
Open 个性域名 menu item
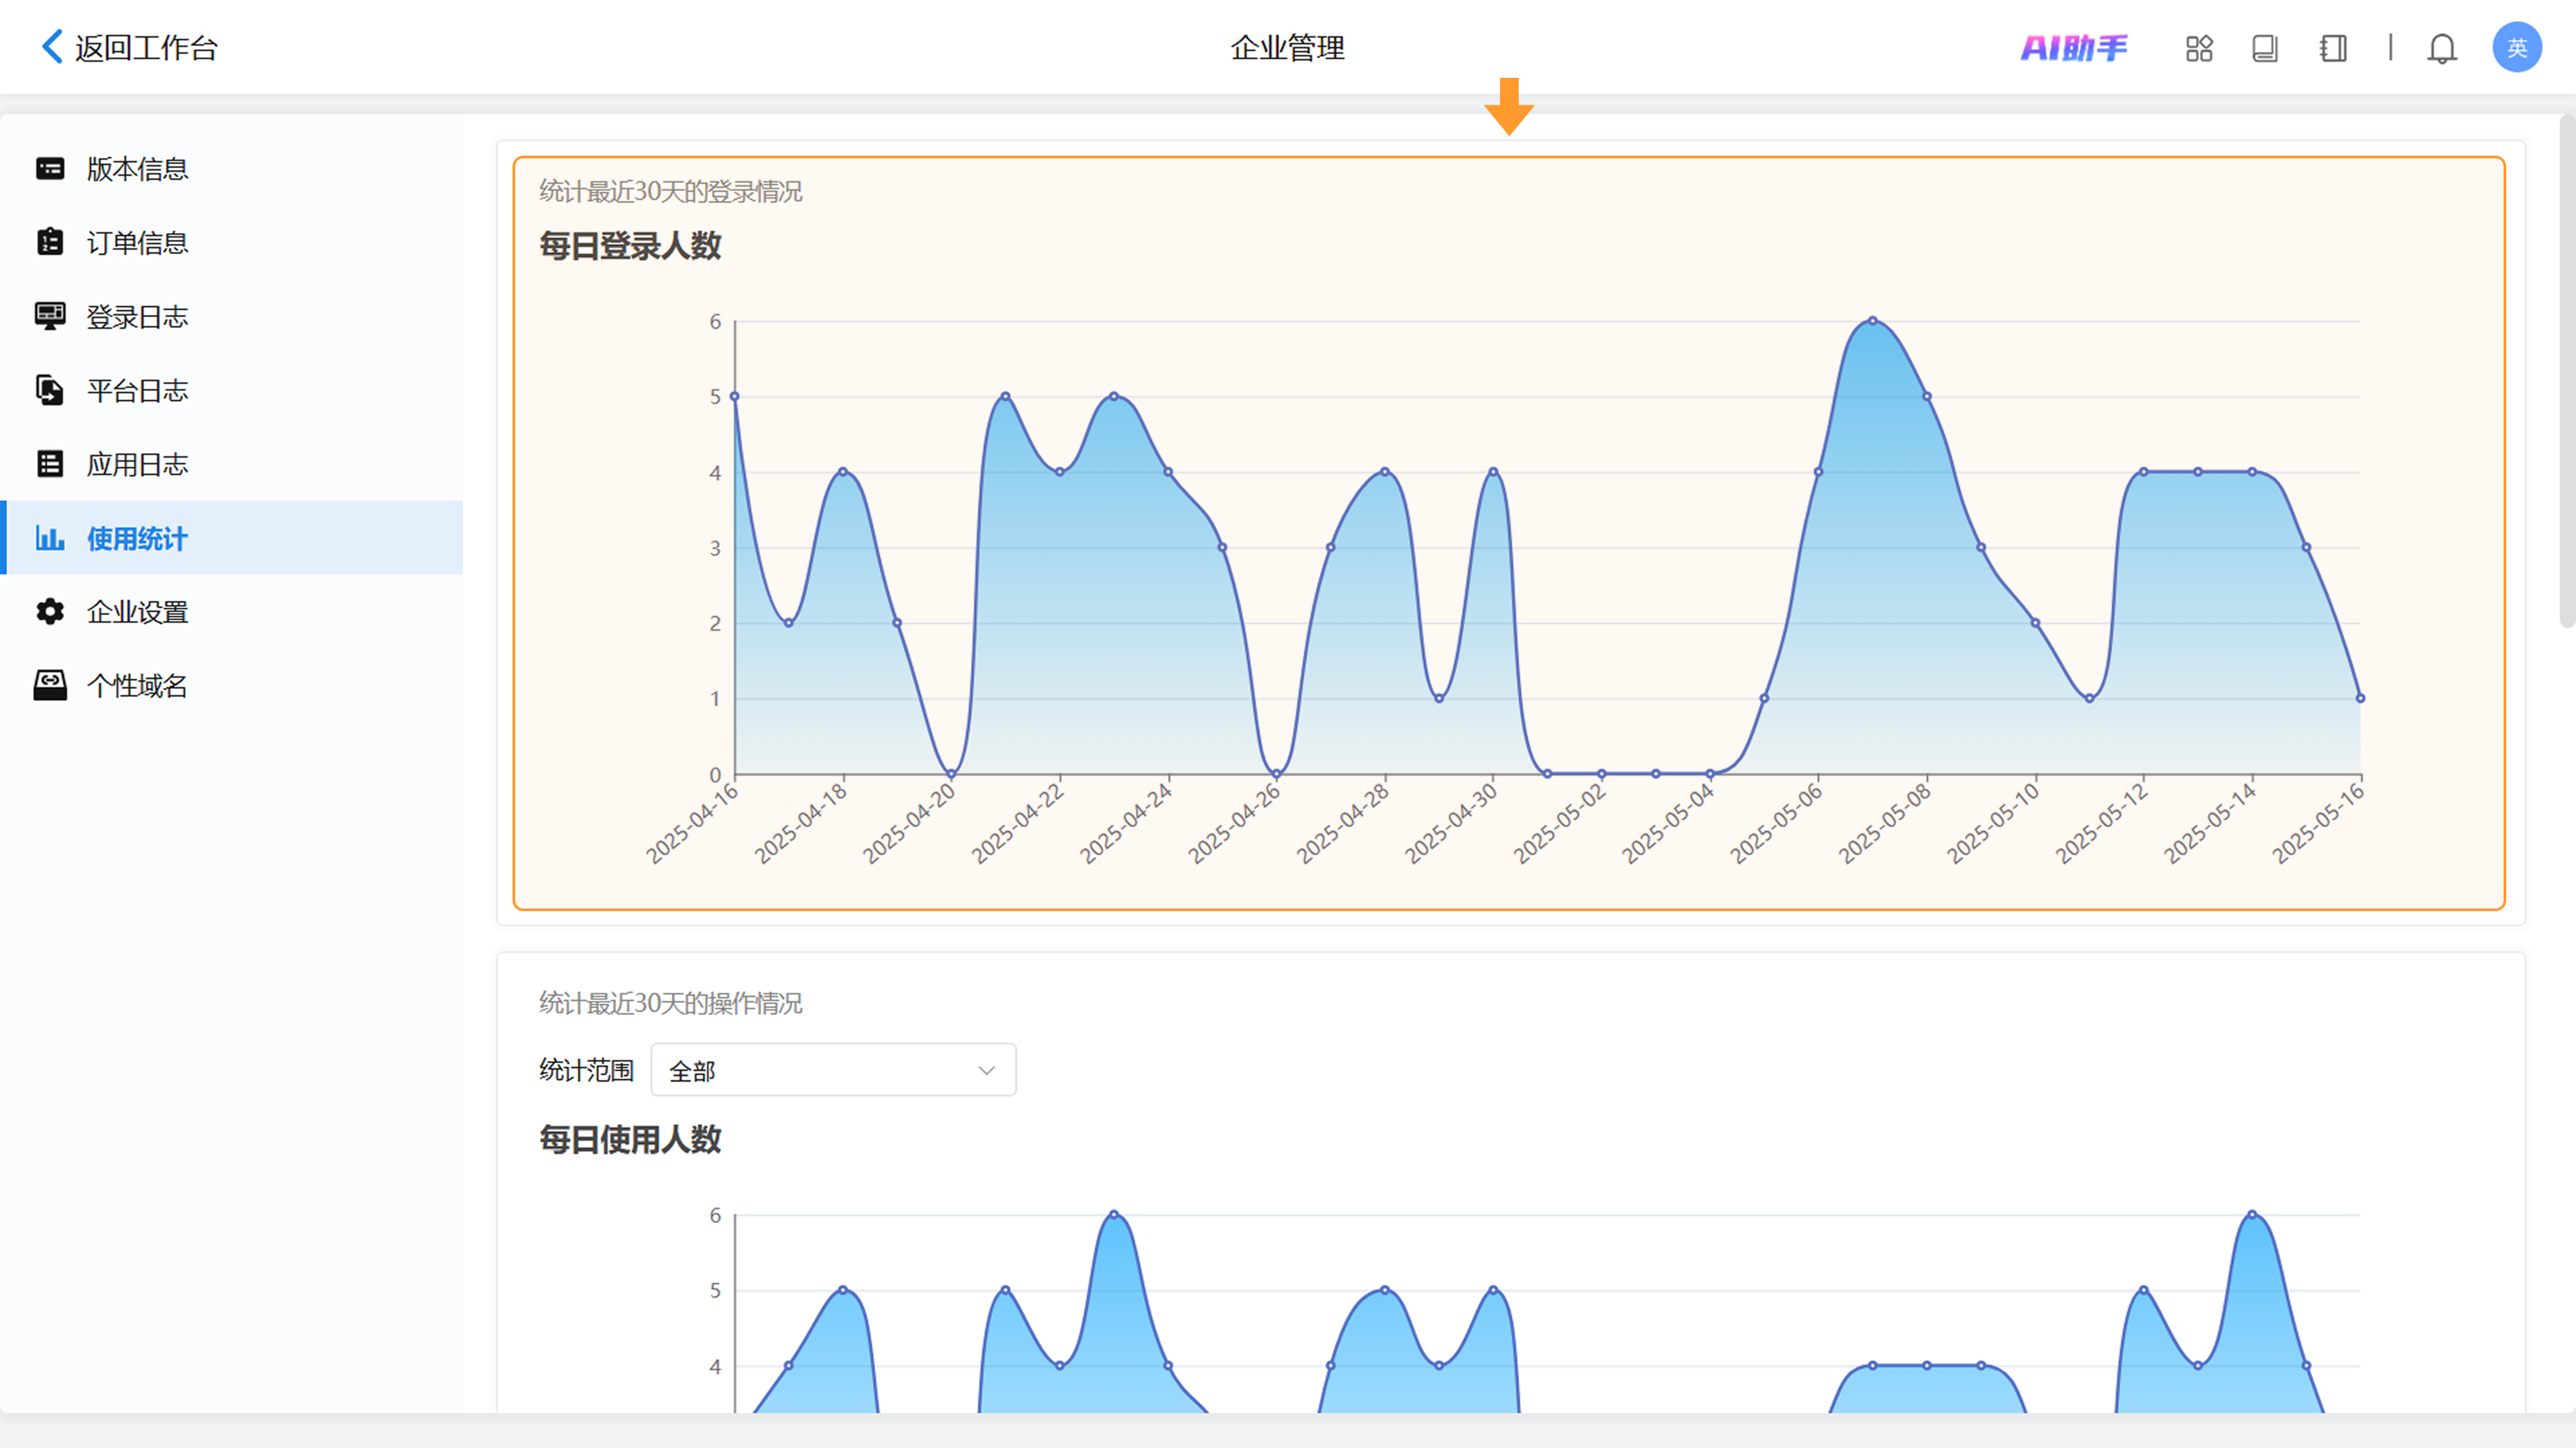pos(232,685)
